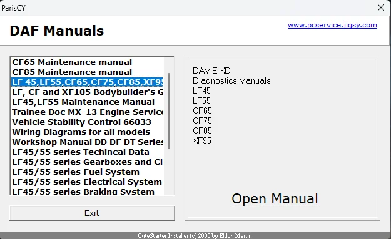
Task: Close the ParisCY window
Action: [381, 7]
